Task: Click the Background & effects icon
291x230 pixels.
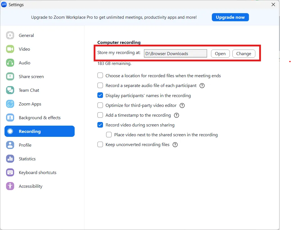Action: (x=10, y=118)
